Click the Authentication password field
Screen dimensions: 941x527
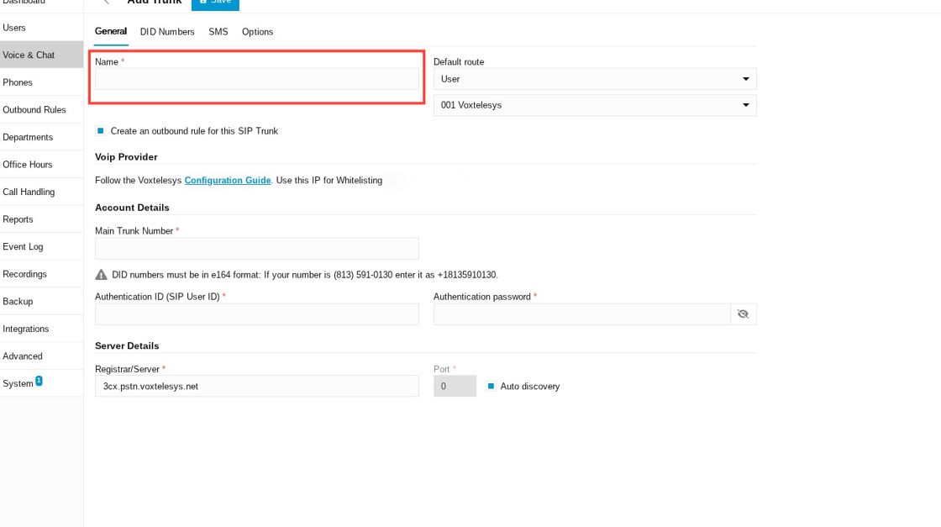click(x=581, y=314)
